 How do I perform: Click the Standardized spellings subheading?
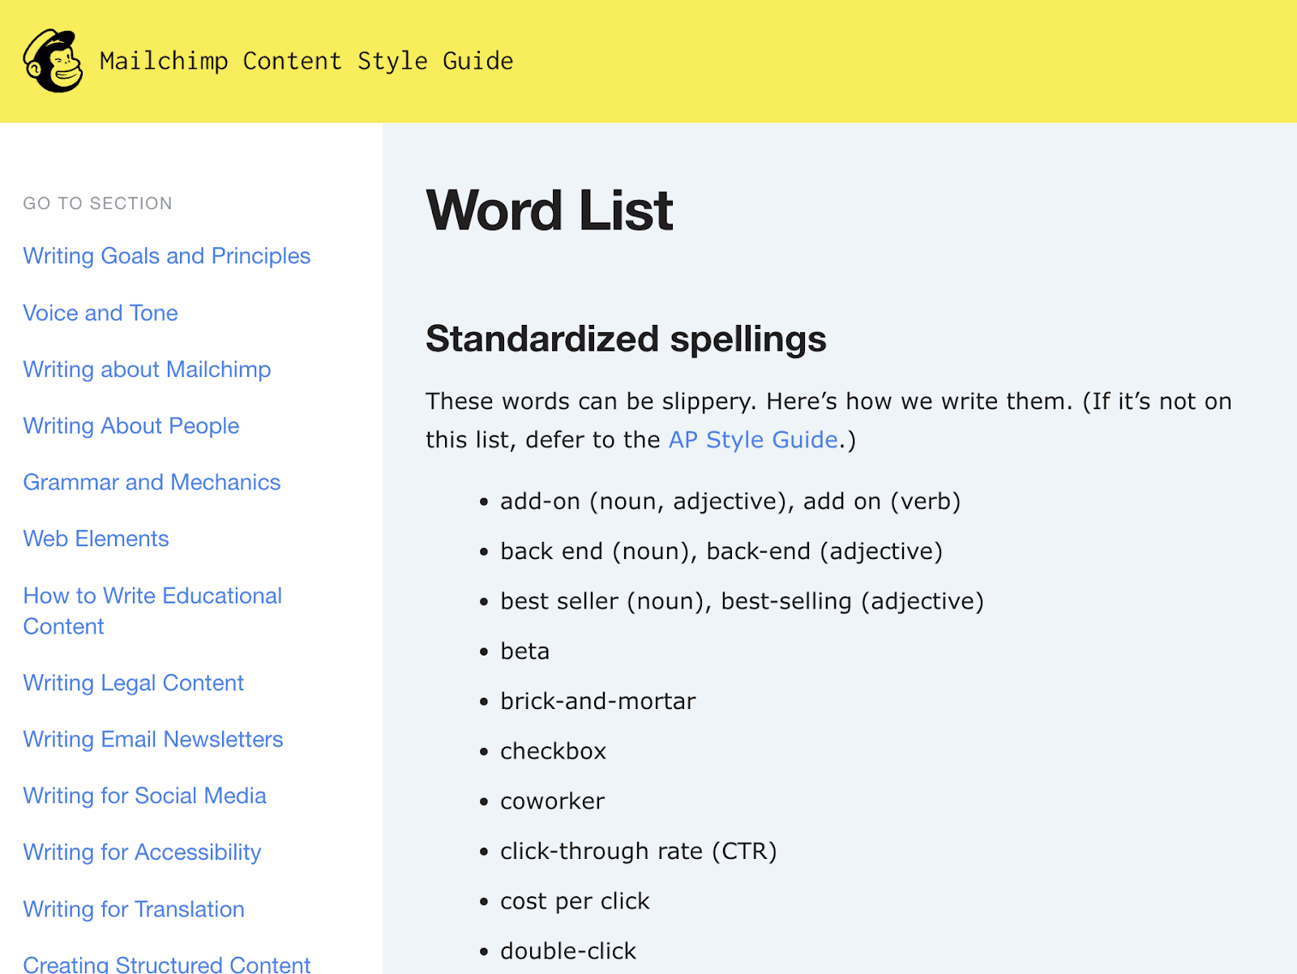click(626, 339)
